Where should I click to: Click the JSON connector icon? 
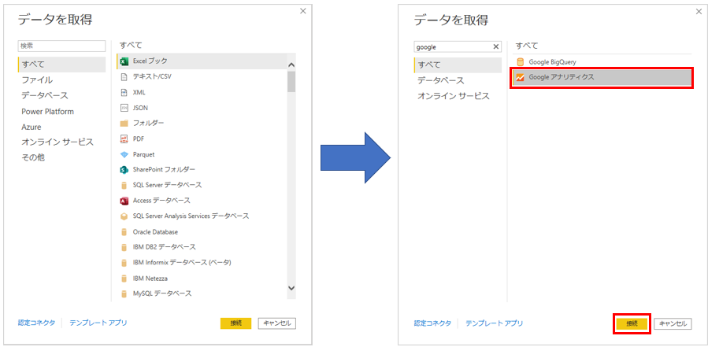pyautogui.click(x=124, y=108)
